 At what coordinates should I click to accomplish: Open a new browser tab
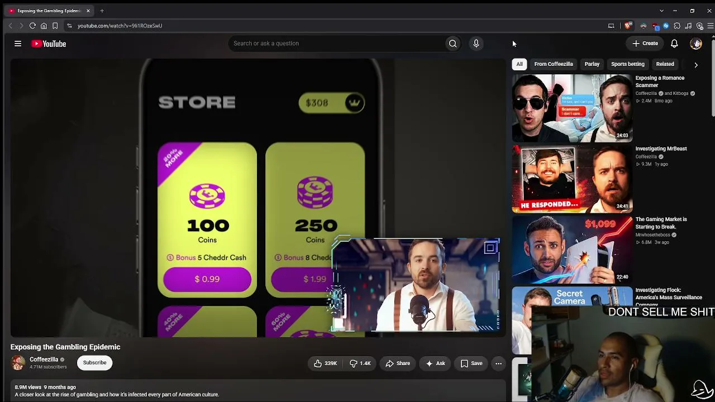point(102,11)
